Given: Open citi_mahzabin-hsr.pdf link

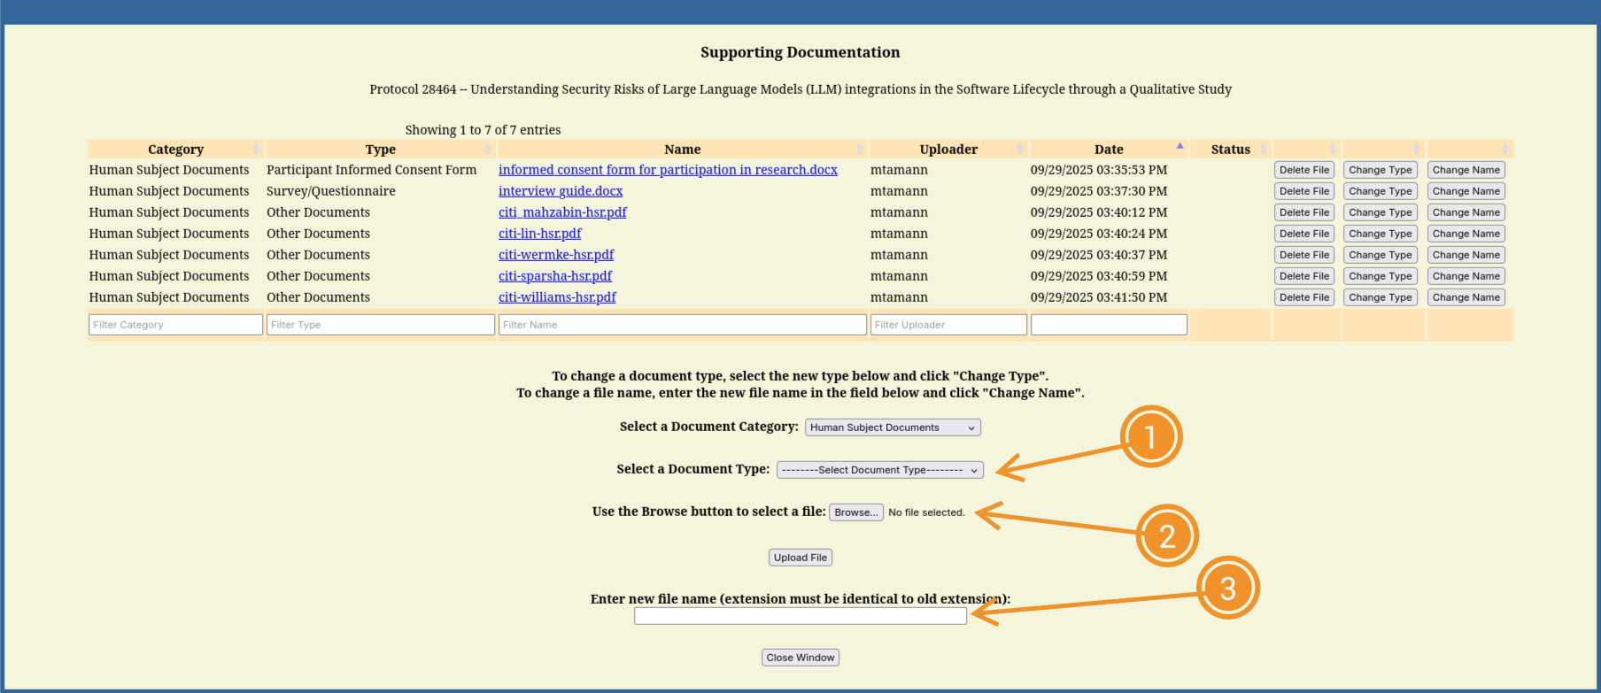Looking at the screenshot, I should pyautogui.click(x=562, y=212).
